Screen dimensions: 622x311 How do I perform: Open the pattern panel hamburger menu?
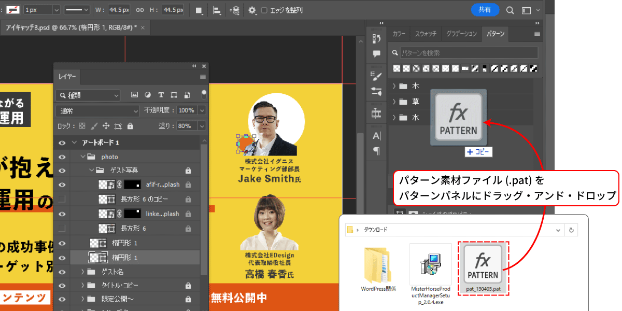tap(537, 34)
